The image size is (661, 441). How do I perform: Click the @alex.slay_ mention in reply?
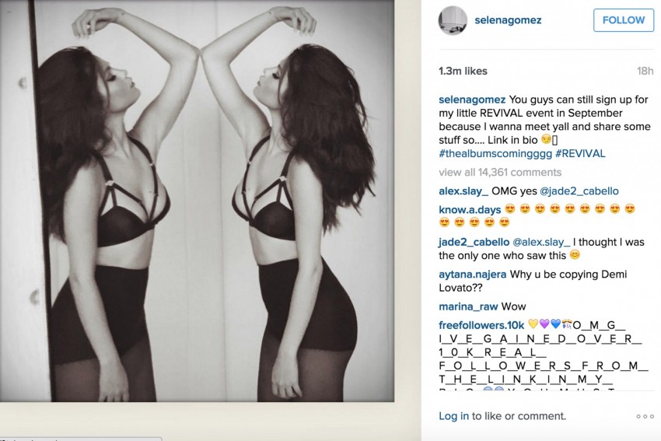(541, 242)
